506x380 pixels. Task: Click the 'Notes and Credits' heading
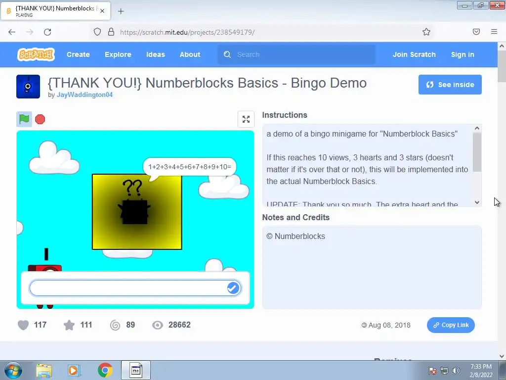(x=295, y=218)
